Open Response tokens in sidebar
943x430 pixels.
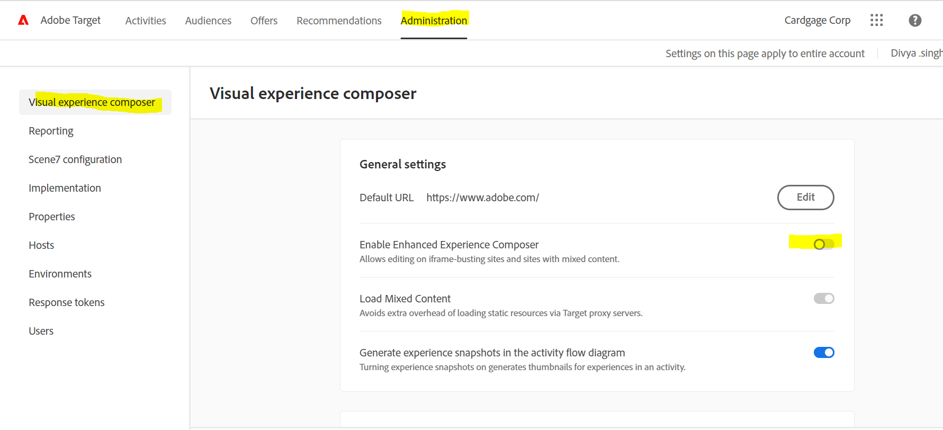click(67, 302)
